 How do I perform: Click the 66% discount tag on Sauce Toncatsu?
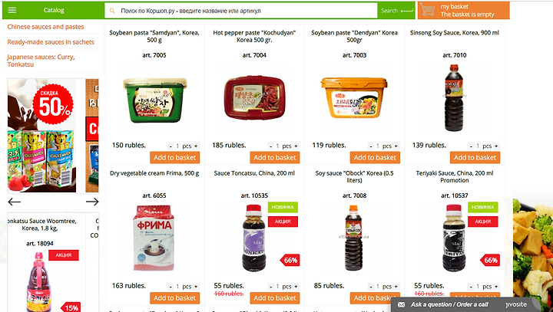(290, 260)
